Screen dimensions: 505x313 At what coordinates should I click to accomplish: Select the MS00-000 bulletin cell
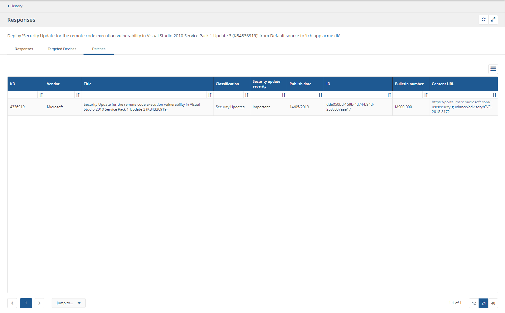[411, 107]
